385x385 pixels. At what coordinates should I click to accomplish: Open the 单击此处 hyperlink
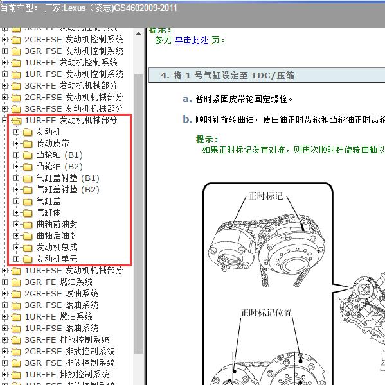pyautogui.click(x=192, y=40)
